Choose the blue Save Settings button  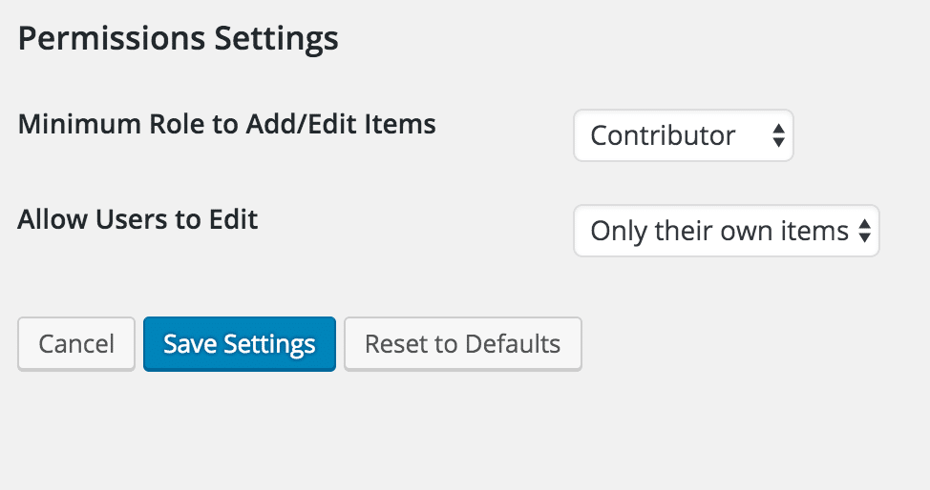point(240,344)
